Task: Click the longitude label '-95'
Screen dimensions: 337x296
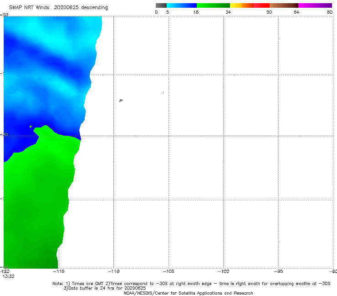Action: [x=278, y=271]
